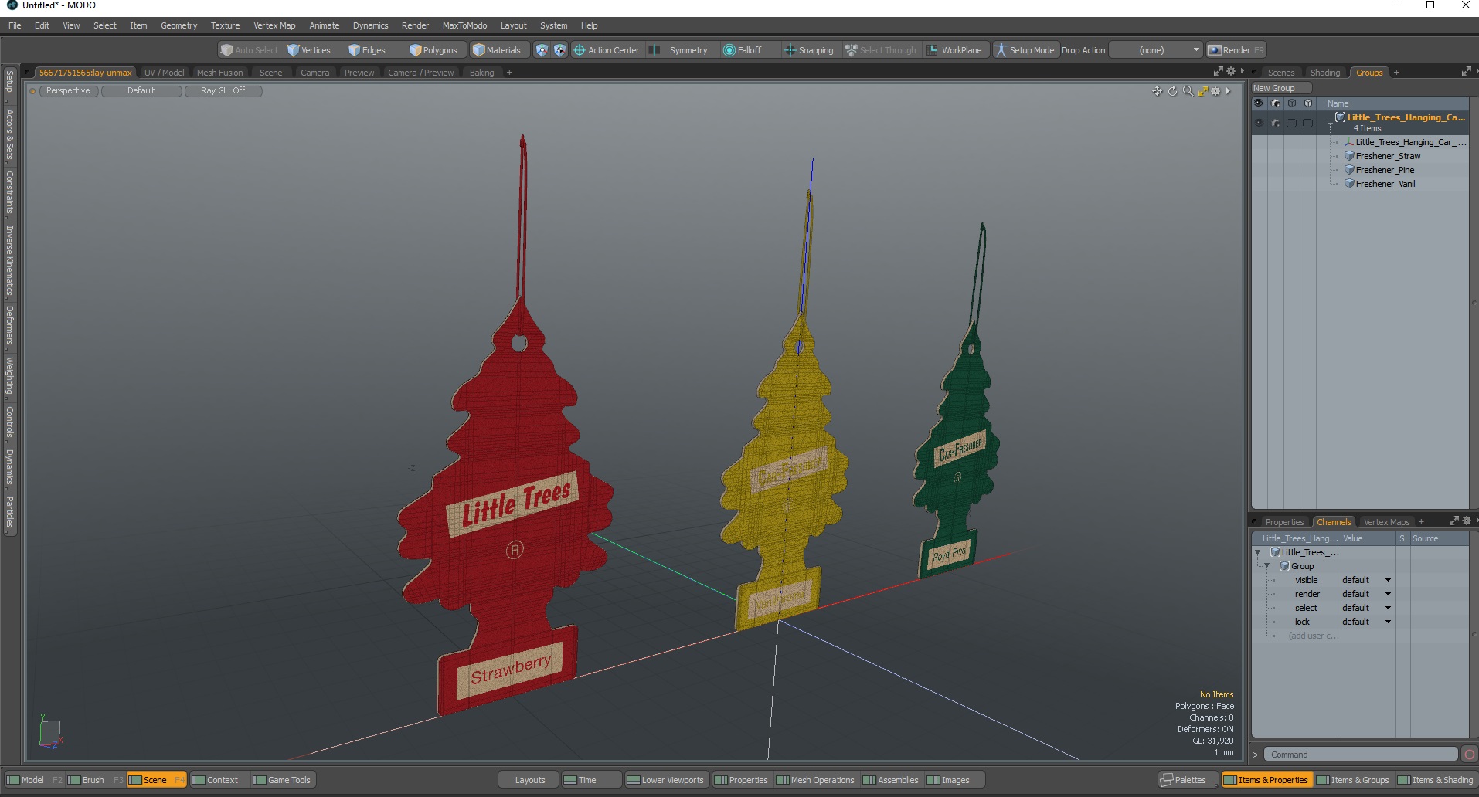Toggle Ray GL Off button

(223, 91)
